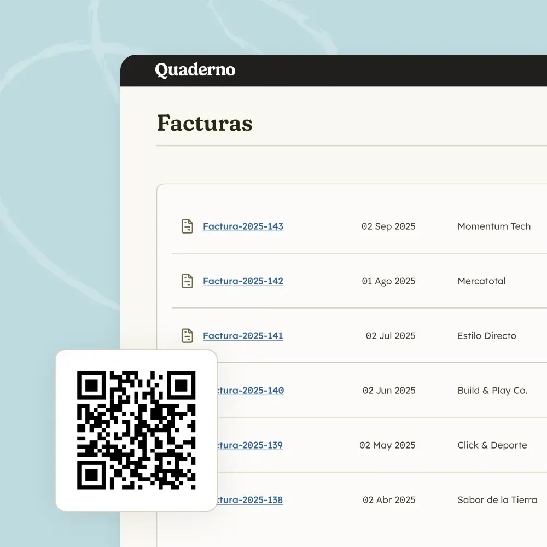Click the document icon beside Factura-2025-141

click(187, 335)
